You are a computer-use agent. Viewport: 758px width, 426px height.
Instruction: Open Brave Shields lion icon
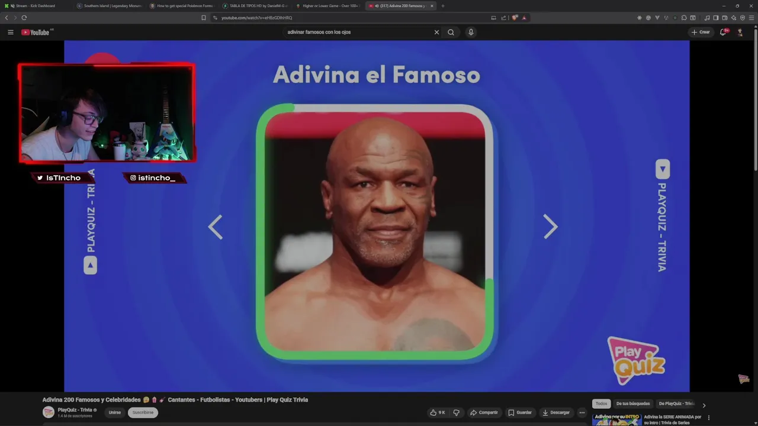click(515, 18)
